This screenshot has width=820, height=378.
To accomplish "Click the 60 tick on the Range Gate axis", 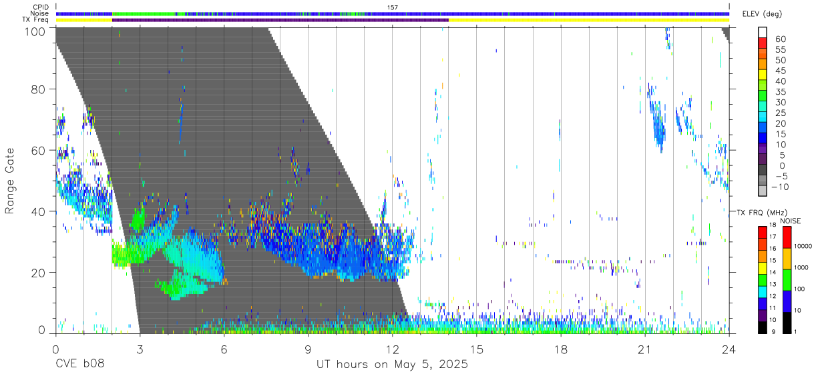I will click(39, 150).
